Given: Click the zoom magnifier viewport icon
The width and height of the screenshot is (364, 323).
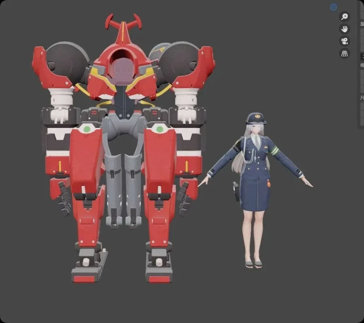Looking at the screenshot, I should pos(345,17).
